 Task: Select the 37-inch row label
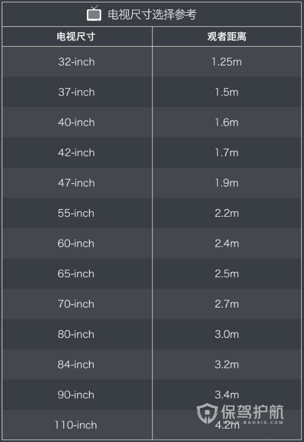76,92
